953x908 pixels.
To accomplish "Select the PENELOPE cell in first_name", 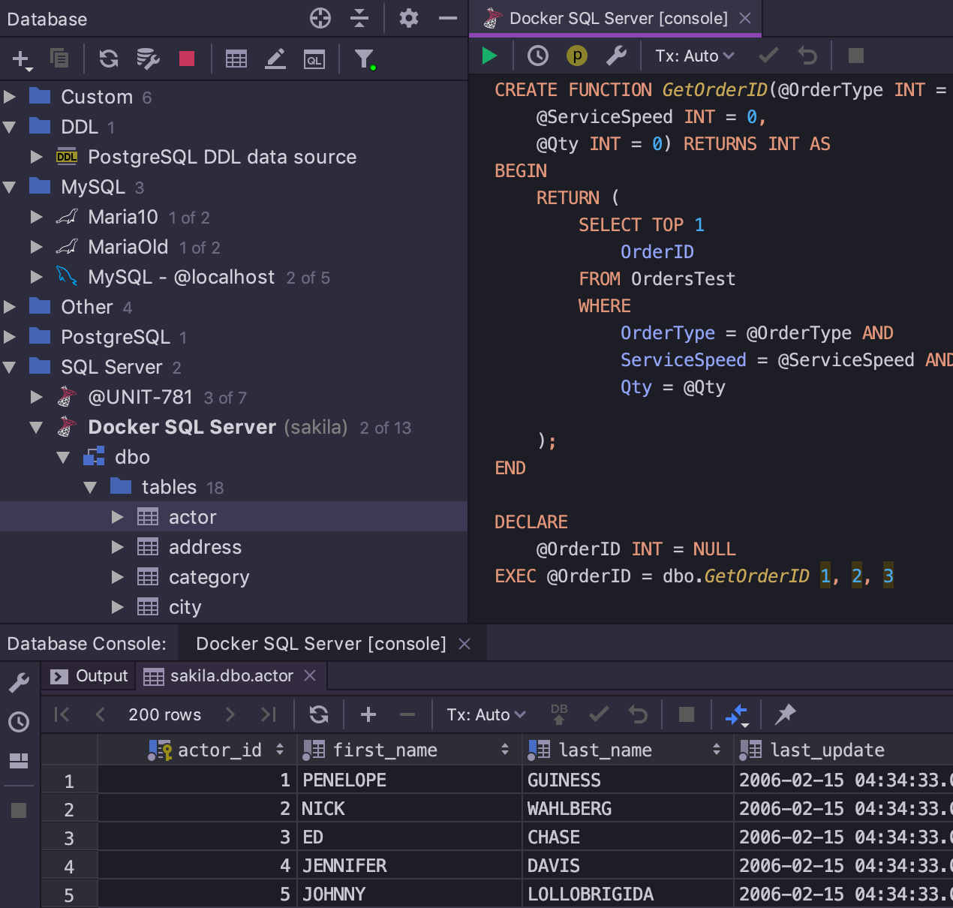I will 410,780.
